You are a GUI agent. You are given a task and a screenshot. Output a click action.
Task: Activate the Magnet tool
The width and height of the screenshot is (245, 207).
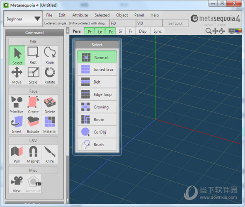coord(33,154)
